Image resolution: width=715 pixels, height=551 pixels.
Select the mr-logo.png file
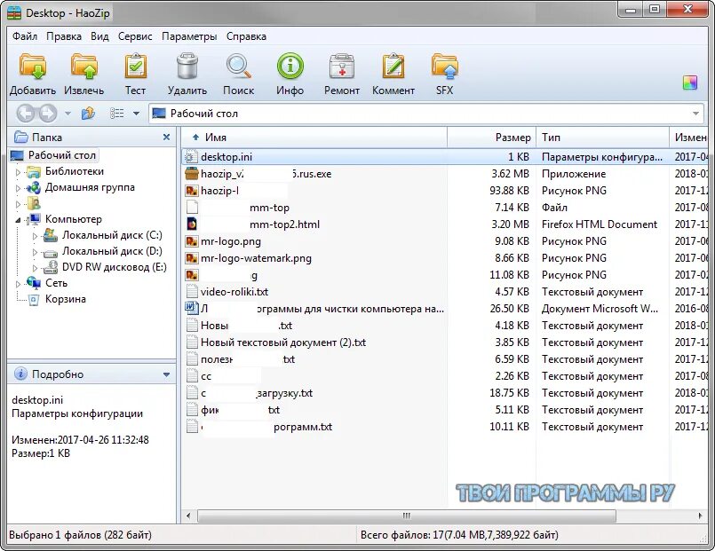(x=231, y=241)
